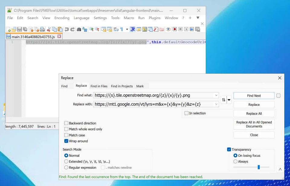Open the Macro menu
The image size is (290, 186).
point(129,18)
